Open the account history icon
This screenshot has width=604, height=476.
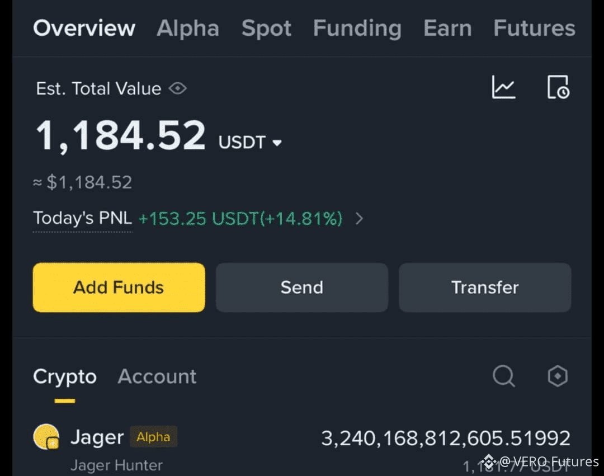pos(558,87)
